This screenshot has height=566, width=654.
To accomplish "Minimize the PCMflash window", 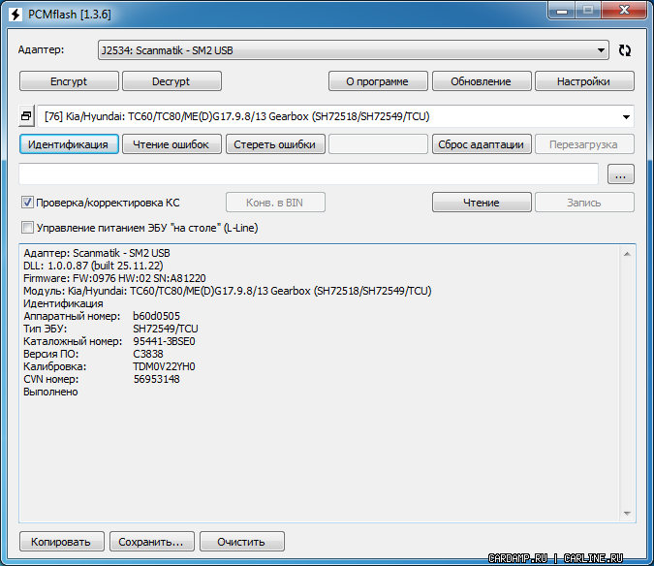I will (x=561, y=11).
